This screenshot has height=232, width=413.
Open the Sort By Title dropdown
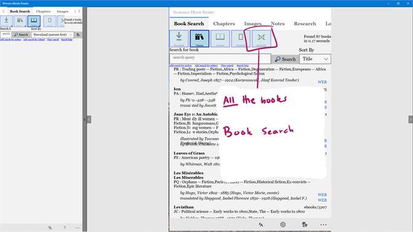click(x=315, y=59)
